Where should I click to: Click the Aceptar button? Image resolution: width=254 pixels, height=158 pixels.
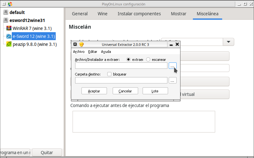(94, 91)
